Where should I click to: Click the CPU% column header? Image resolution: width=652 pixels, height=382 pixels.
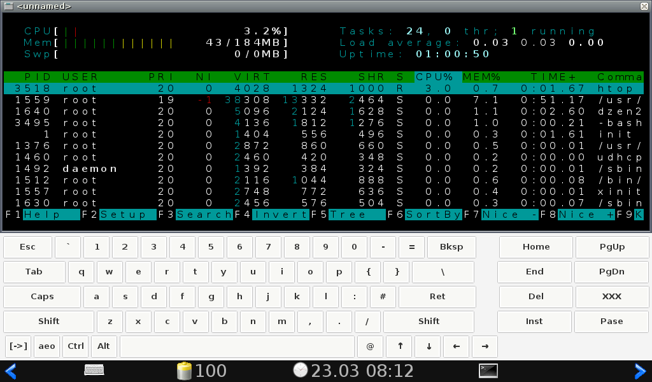pos(436,77)
